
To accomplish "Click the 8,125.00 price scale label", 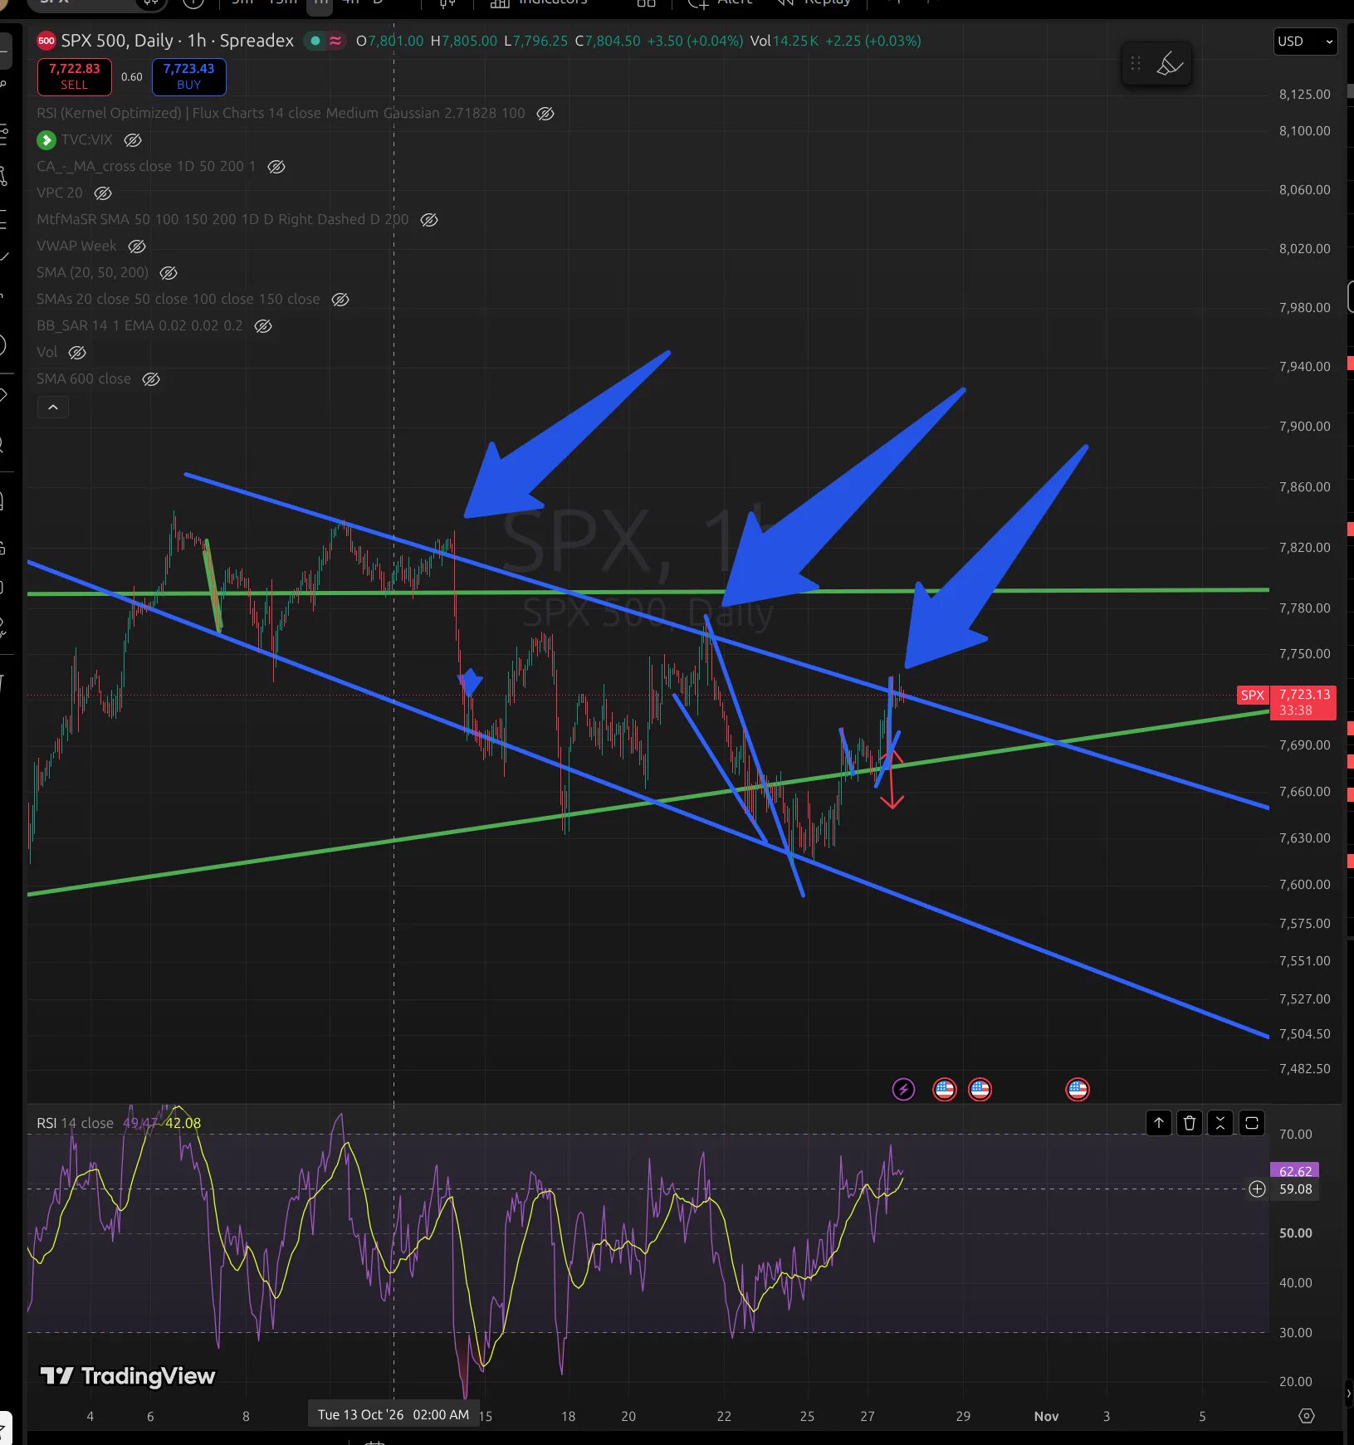I will click(1304, 95).
